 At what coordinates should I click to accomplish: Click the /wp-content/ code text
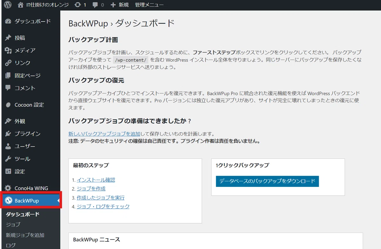coord(131,60)
